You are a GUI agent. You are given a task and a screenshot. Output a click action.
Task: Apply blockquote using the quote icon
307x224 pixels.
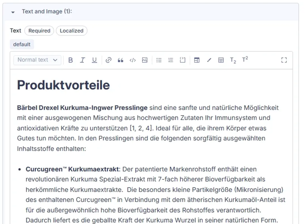pos(120,60)
